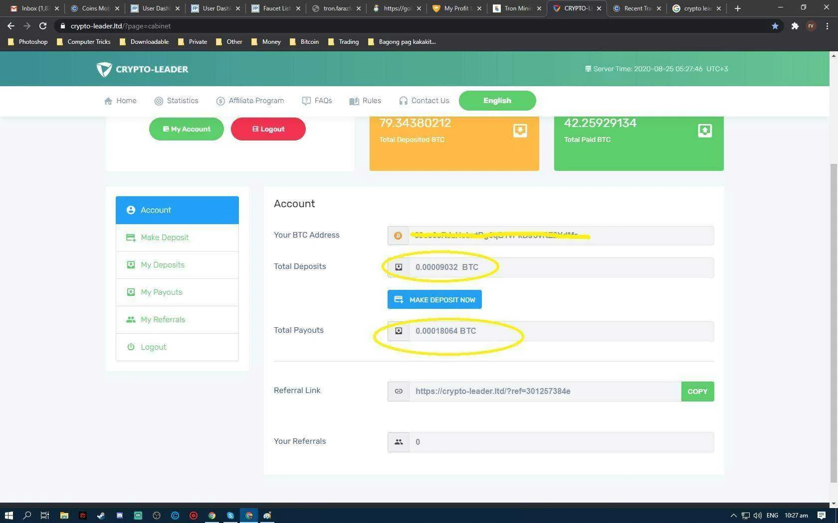Open My Payouts in the sidebar
Viewport: 838px width, 523px height.
177,292
